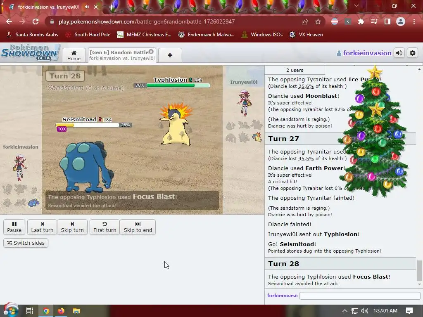Show the 2 users list
Screen dimensions: 423x317
pyautogui.click(x=295, y=70)
